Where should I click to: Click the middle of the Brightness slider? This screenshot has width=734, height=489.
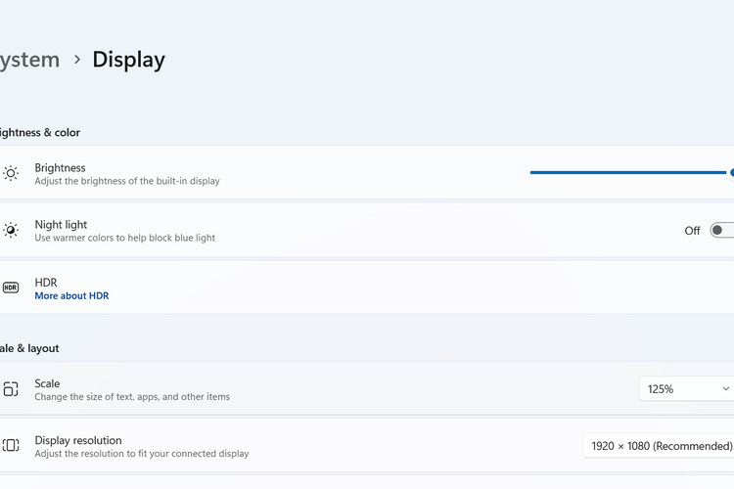click(628, 172)
